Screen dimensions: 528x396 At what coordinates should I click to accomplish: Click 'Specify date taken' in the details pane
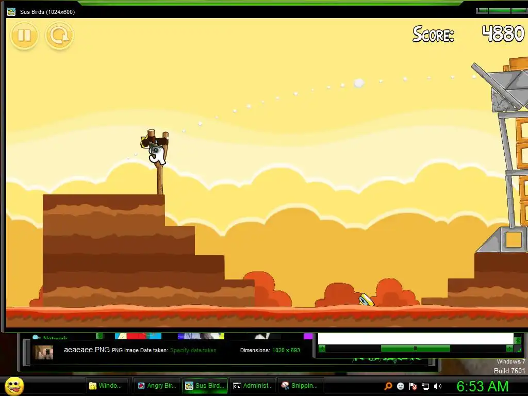point(193,350)
